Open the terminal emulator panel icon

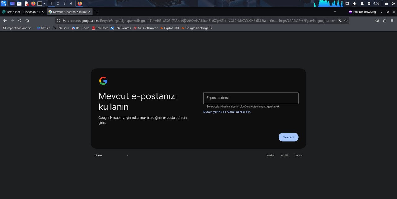coord(39,3)
